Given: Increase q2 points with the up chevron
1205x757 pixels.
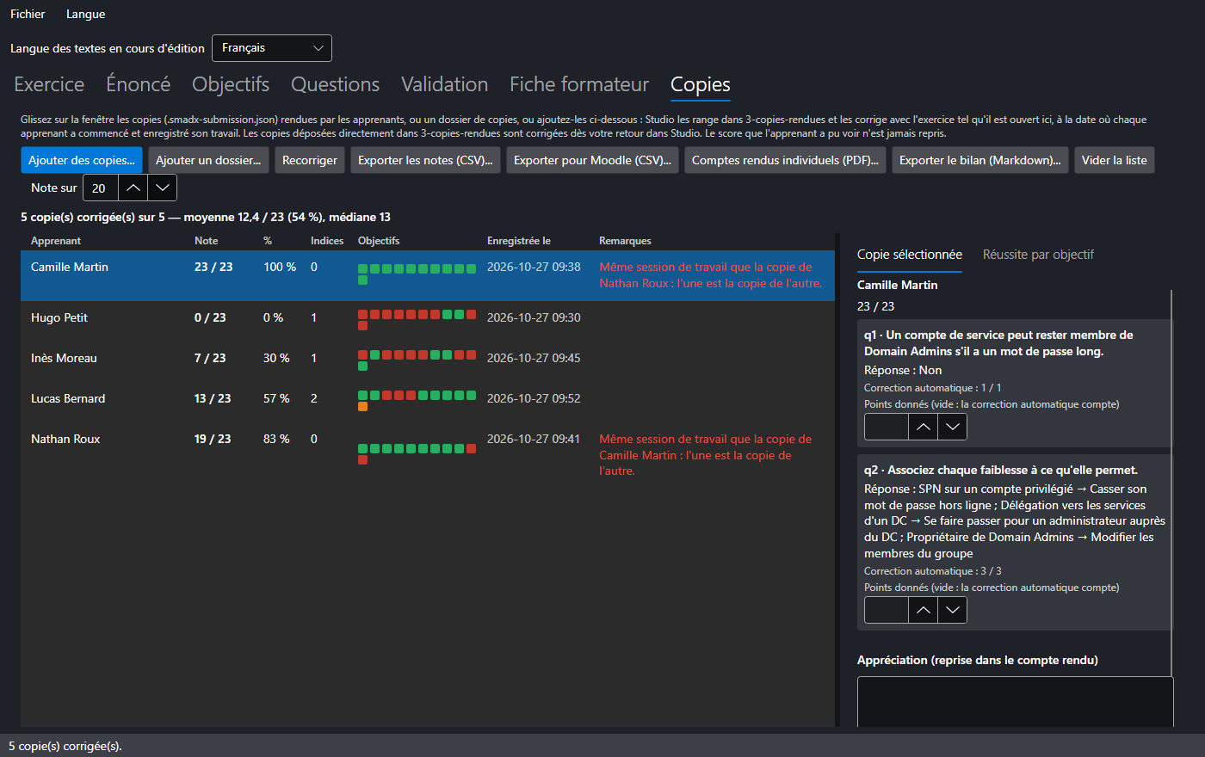Looking at the screenshot, I should pyautogui.click(x=923, y=610).
